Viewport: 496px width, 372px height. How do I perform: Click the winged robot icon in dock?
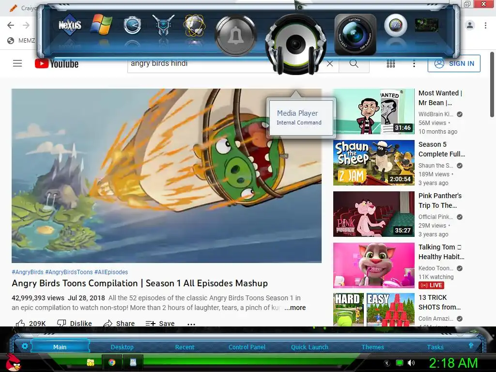coord(163,25)
